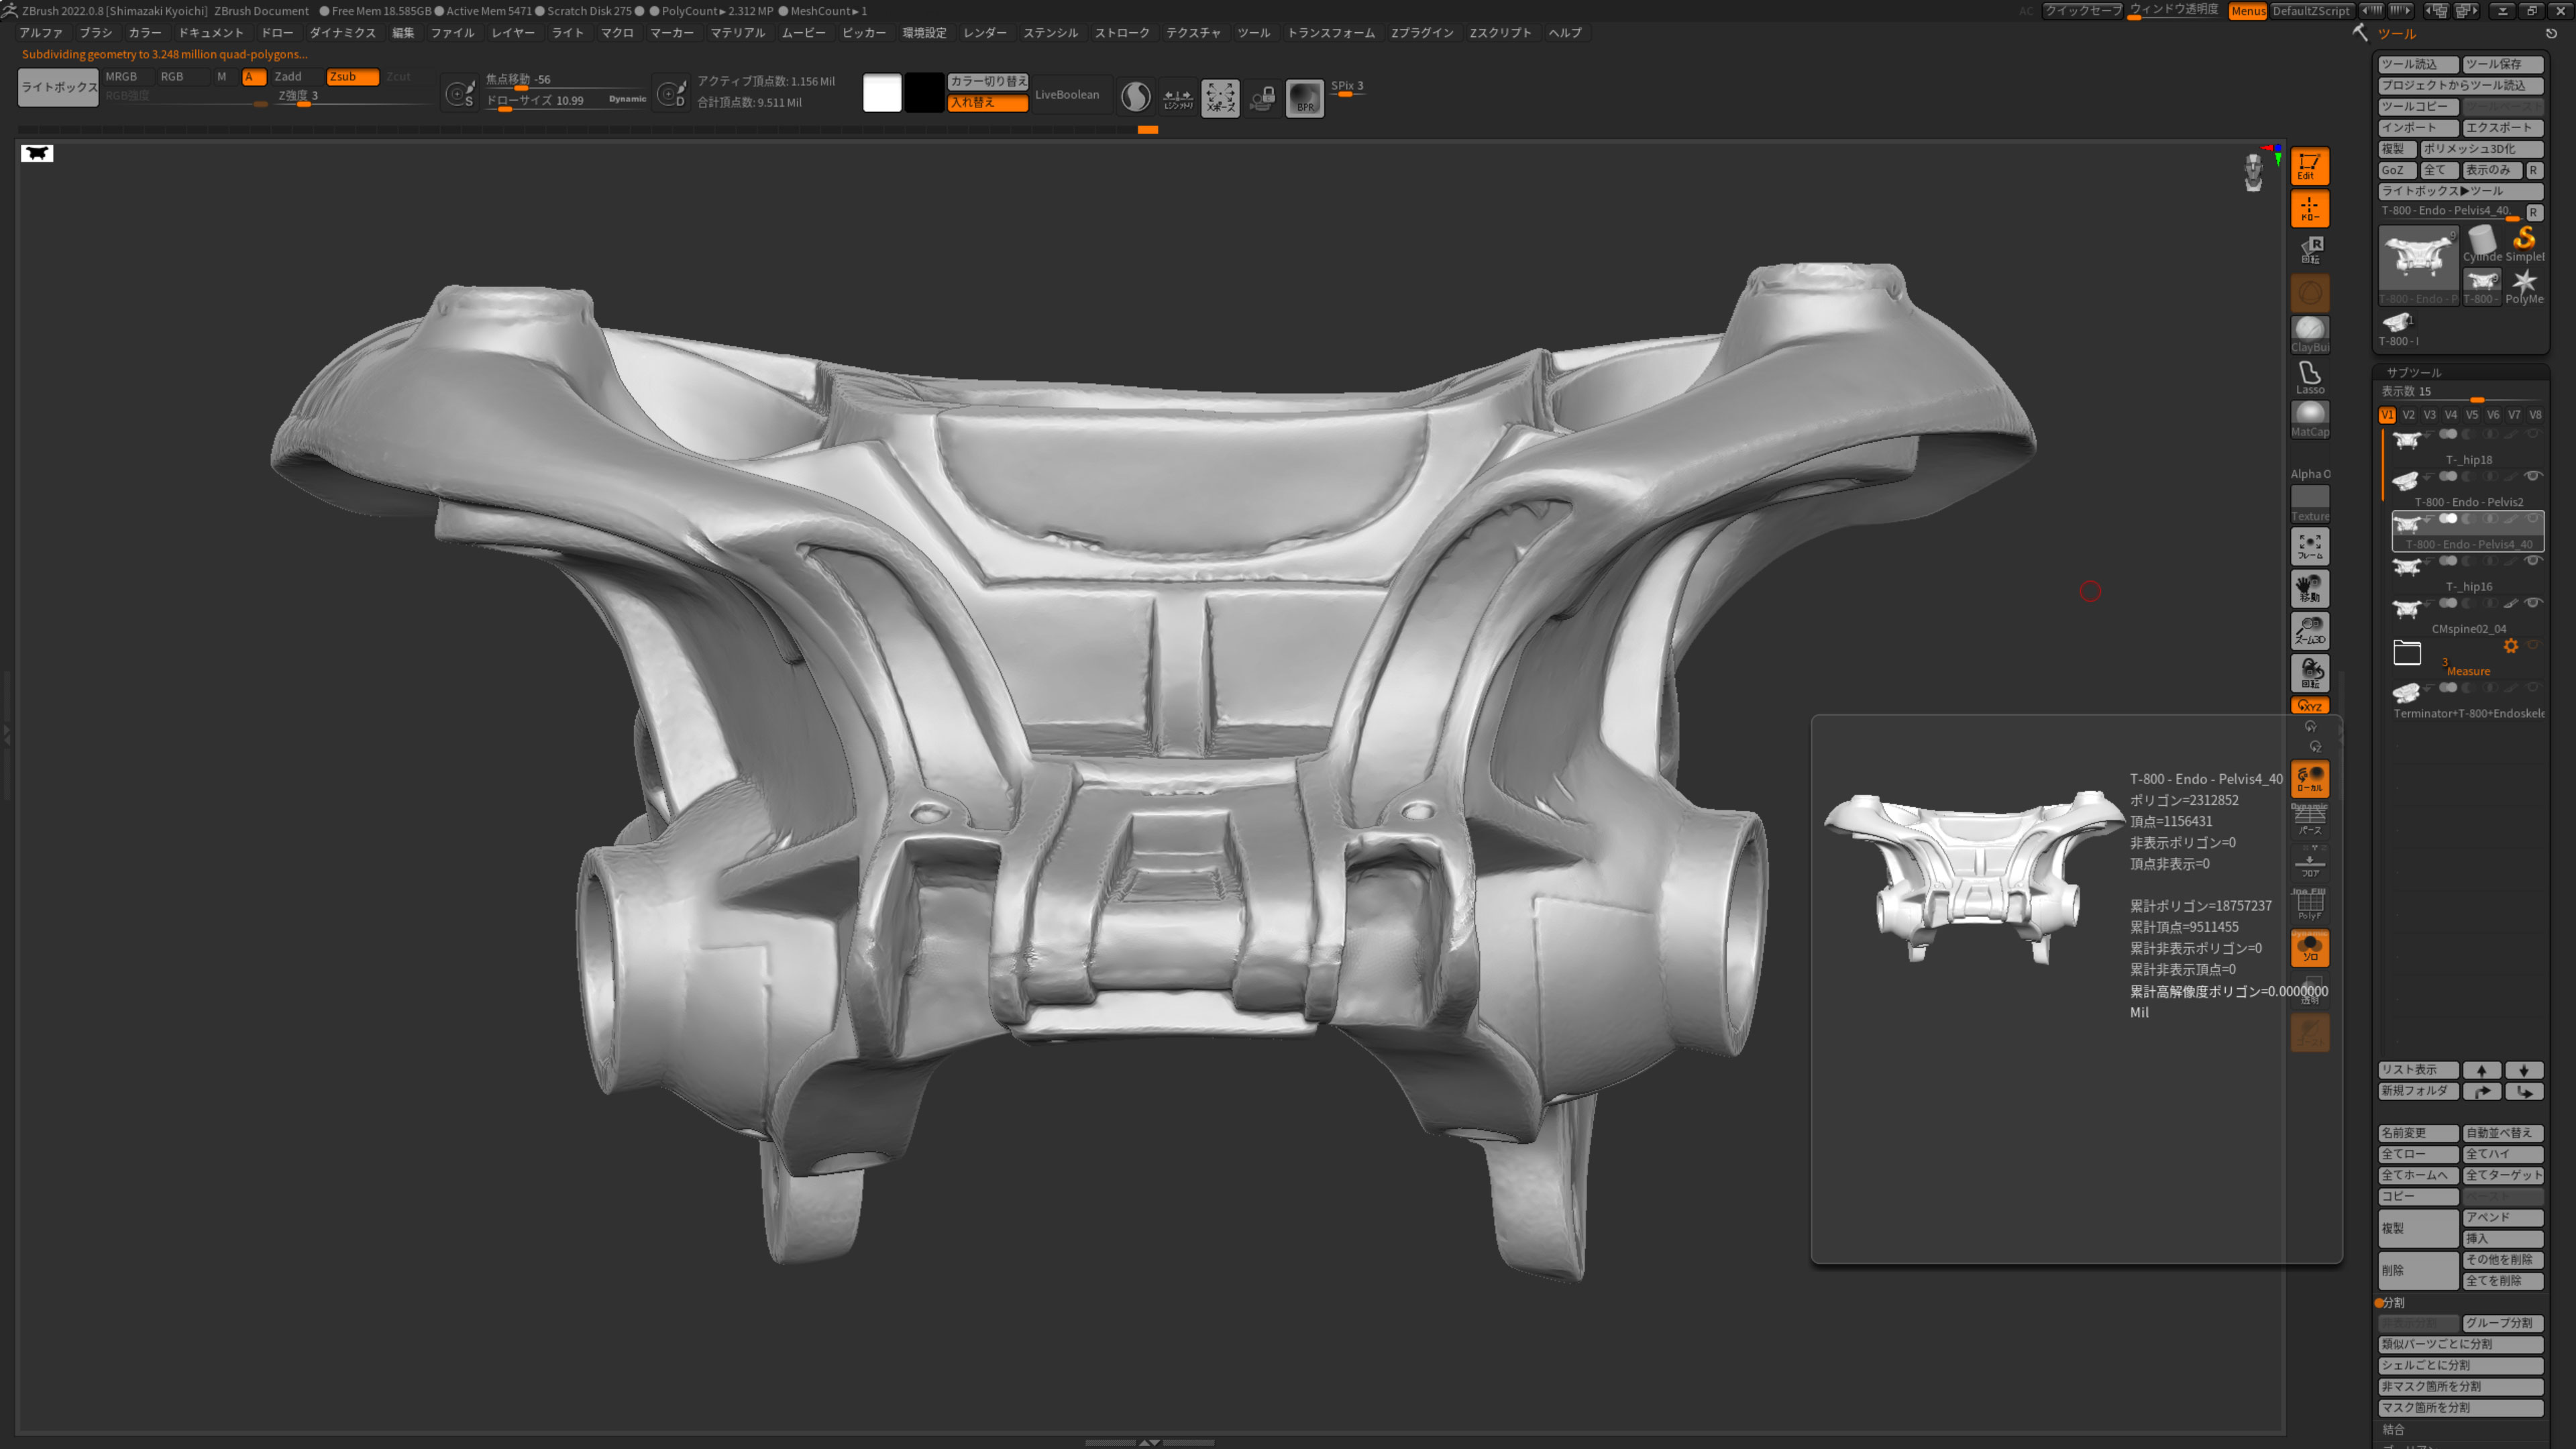Open the Measure subtool folder
The image size is (2576, 1449).
[x=2407, y=653]
